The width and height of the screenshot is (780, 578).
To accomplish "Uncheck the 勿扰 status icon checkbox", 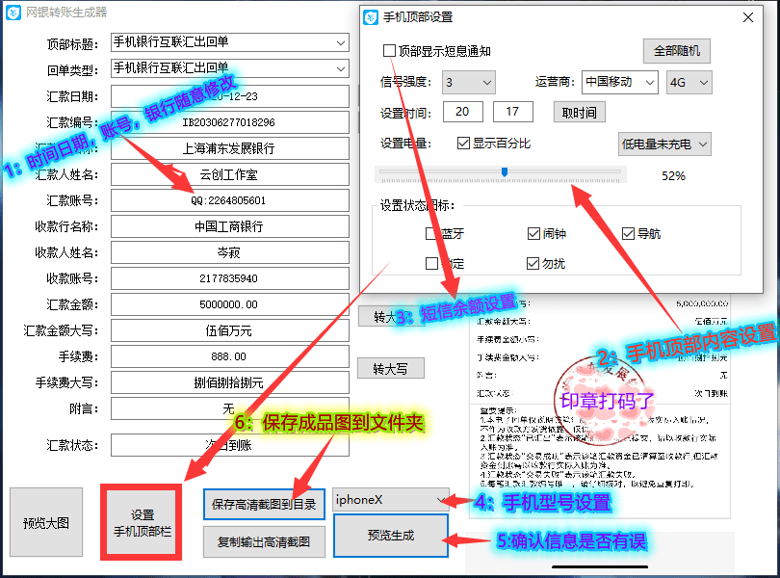I will point(533,263).
